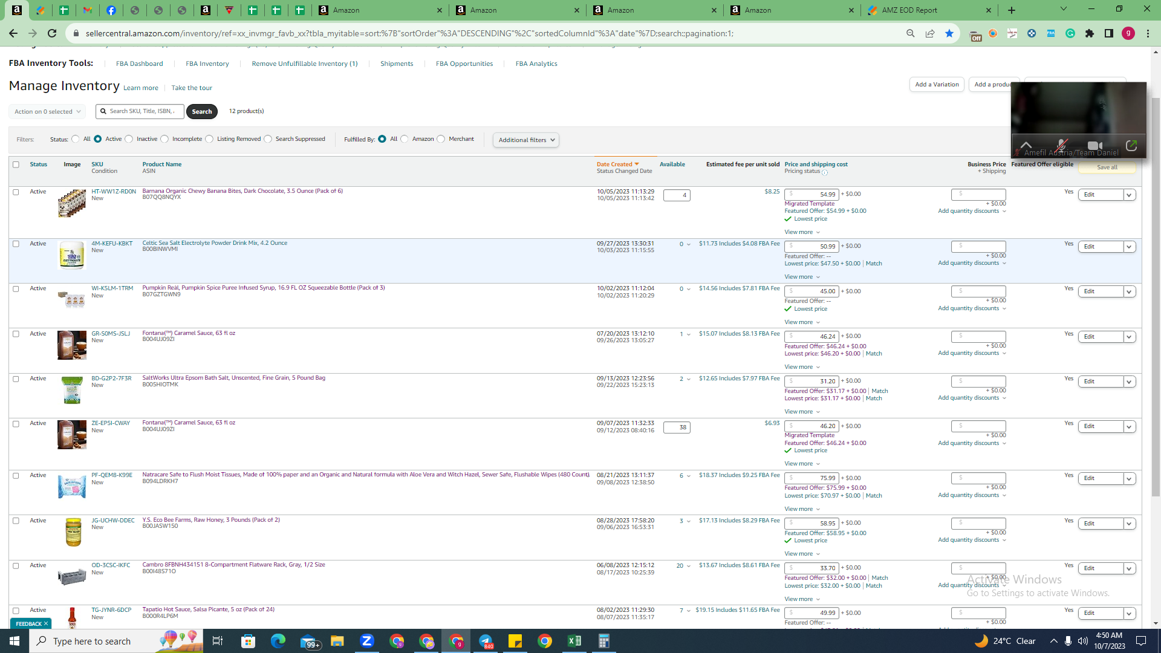Open the Windows Start menu

coord(15,641)
